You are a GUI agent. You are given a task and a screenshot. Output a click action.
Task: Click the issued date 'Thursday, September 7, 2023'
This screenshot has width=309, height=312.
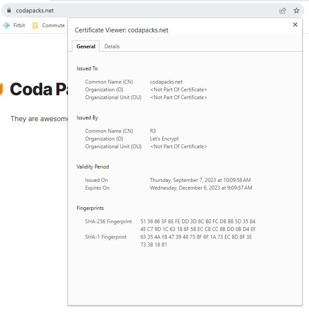pos(183,180)
